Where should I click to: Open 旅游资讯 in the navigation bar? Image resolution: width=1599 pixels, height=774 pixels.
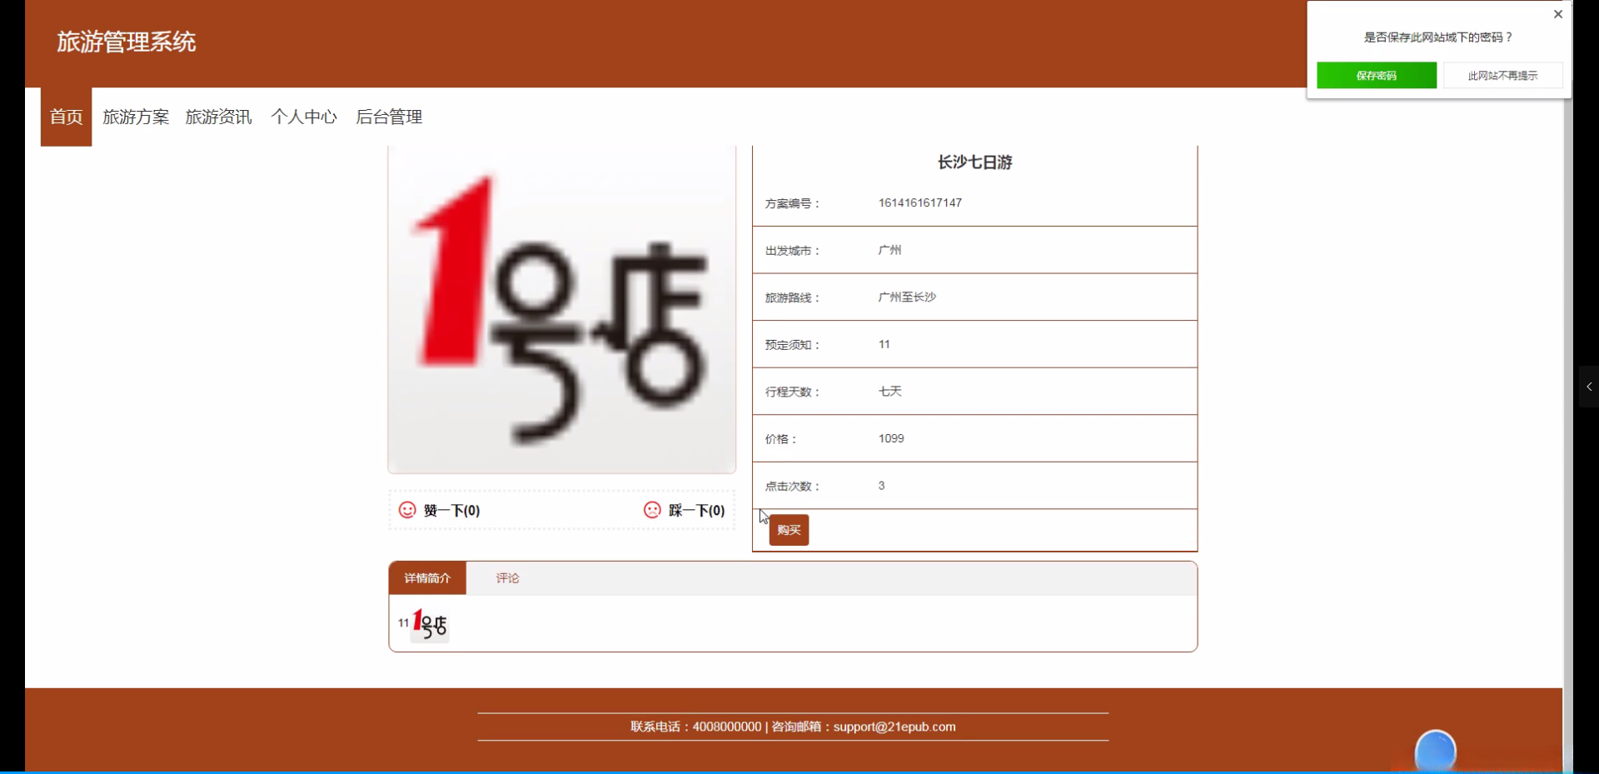(x=218, y=117)
